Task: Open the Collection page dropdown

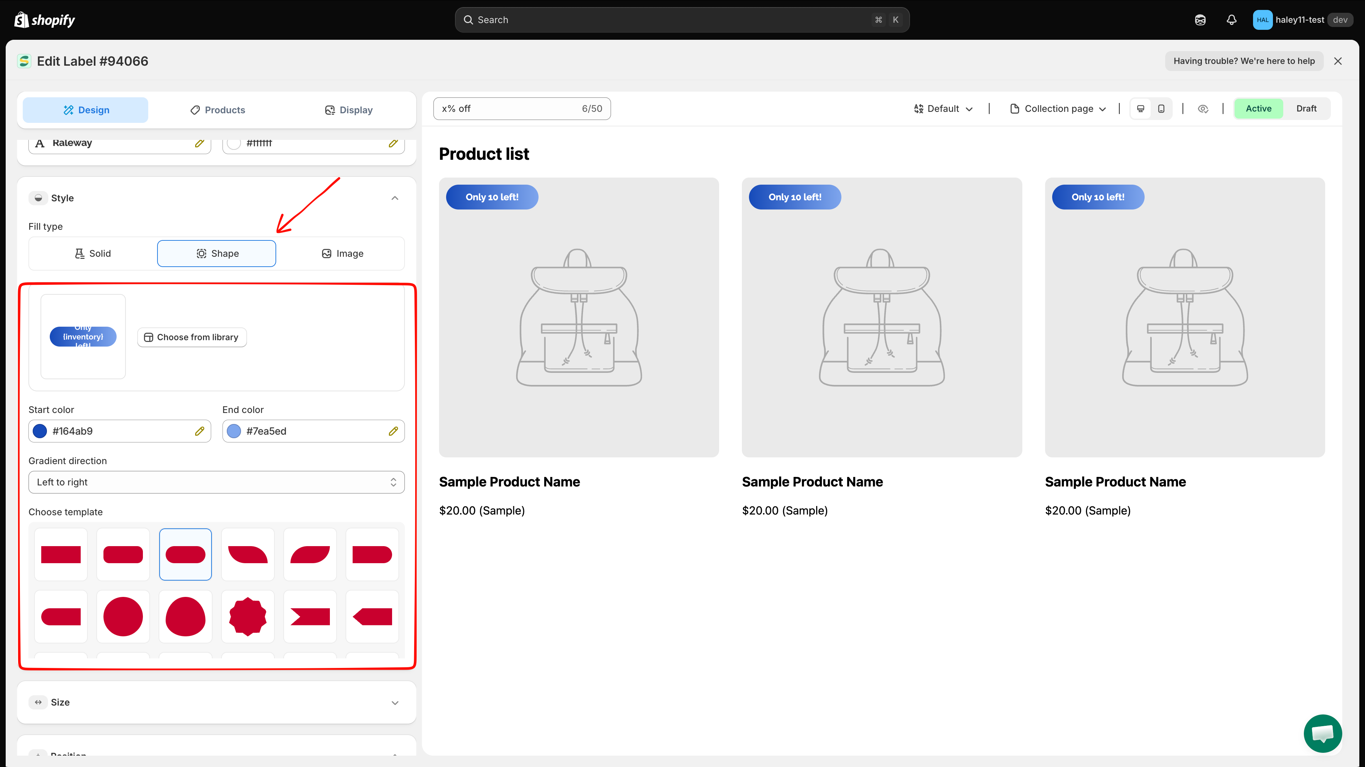Action: tap(1059, 109)
